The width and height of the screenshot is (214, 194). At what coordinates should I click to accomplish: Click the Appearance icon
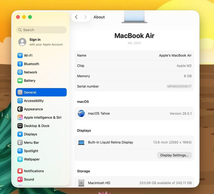20,109
